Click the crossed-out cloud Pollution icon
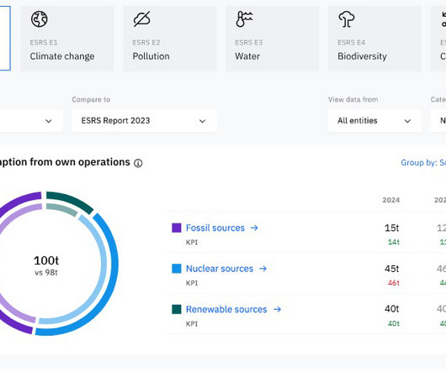 141,19
